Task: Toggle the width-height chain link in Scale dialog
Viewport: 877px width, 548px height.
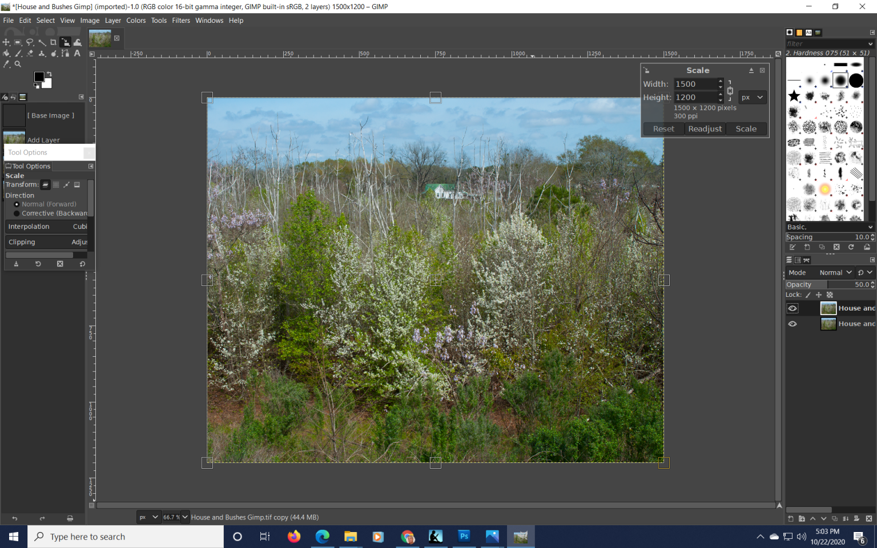Action: pyautogui.click(x=730, y=90)
